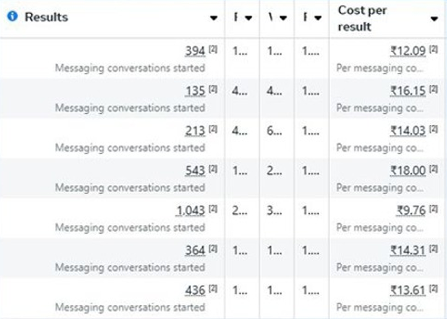This screenshot has width=447, height=319.
Task: Select the ₹18.00 cost value
Action: pyautogui.click(x=407, y=171)
